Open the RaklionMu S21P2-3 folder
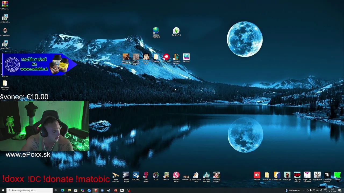Viewport: 344px width, 193px height. pyautogui.click(x=5, y=85)
